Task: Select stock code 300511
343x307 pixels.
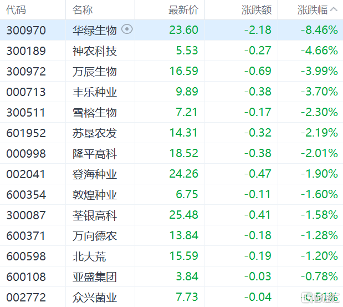Action: (25, 112)
